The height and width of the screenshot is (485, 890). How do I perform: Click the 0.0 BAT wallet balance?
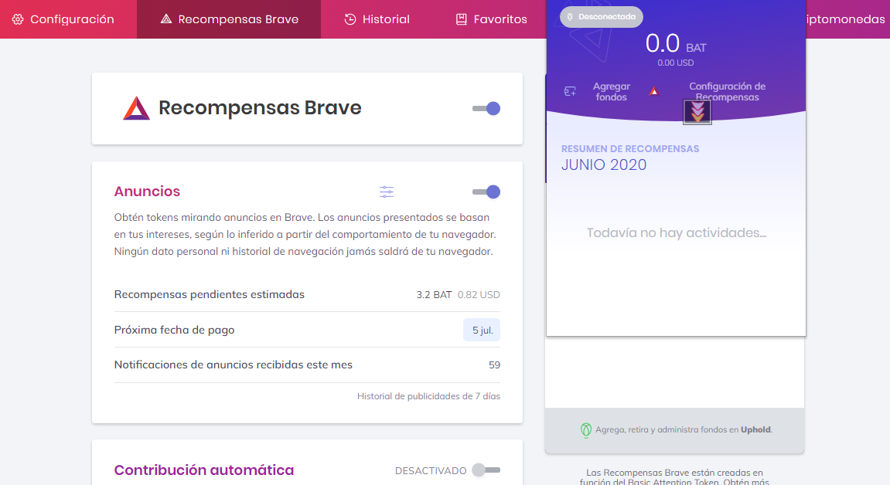(x=676, y=44)
